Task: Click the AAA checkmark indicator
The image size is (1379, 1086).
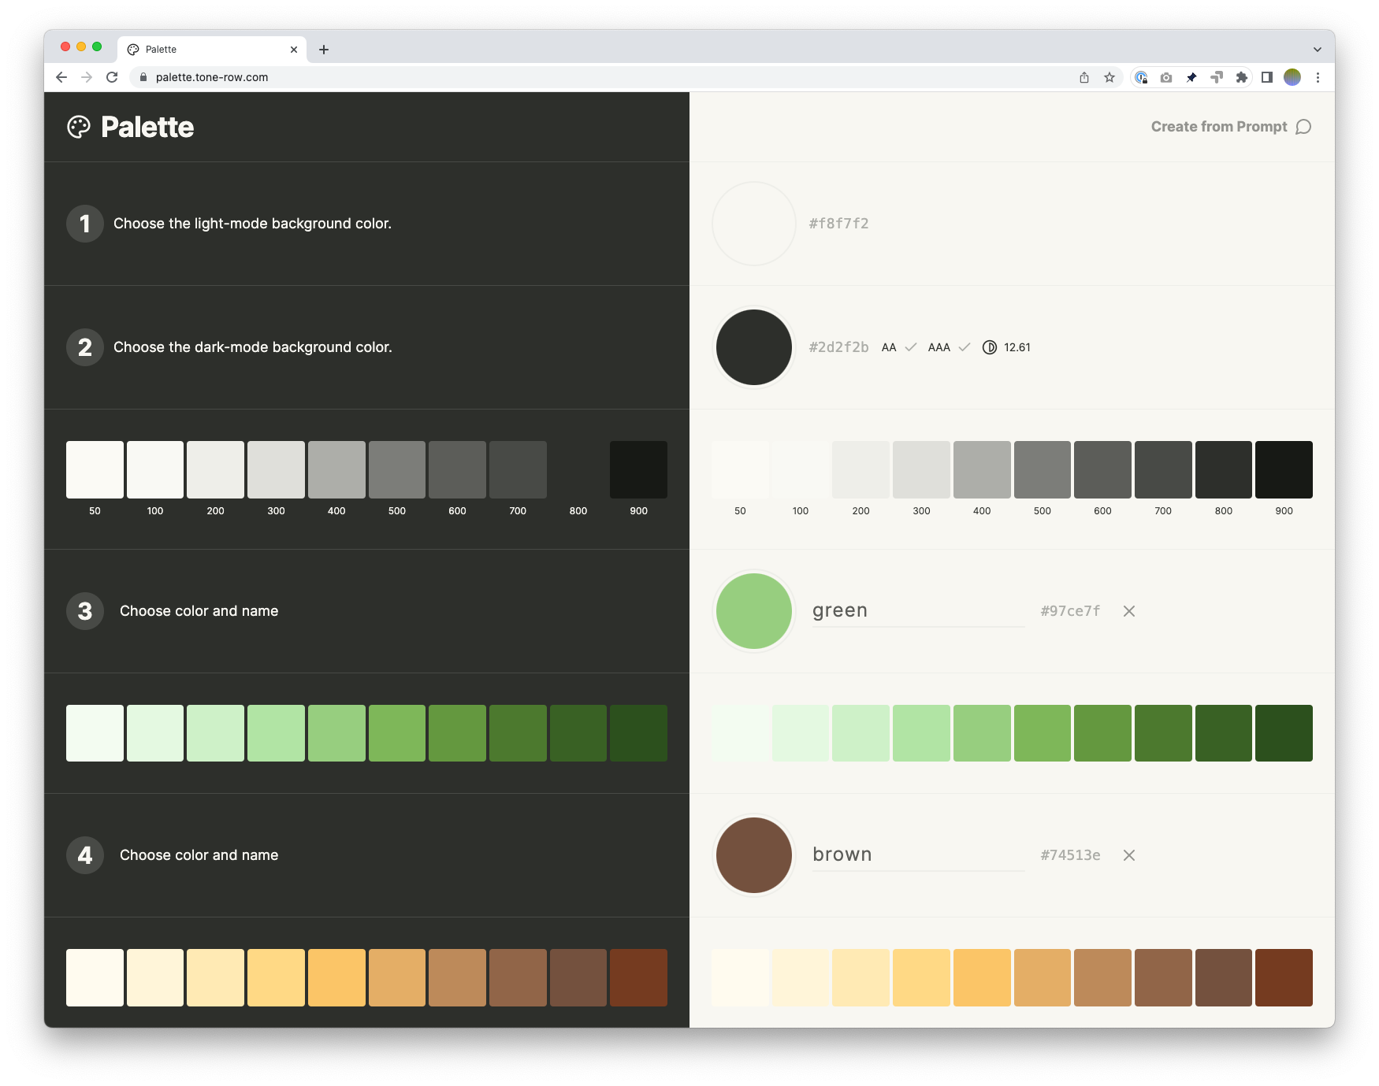Action: pyautogui.click(x=965, y=347)
